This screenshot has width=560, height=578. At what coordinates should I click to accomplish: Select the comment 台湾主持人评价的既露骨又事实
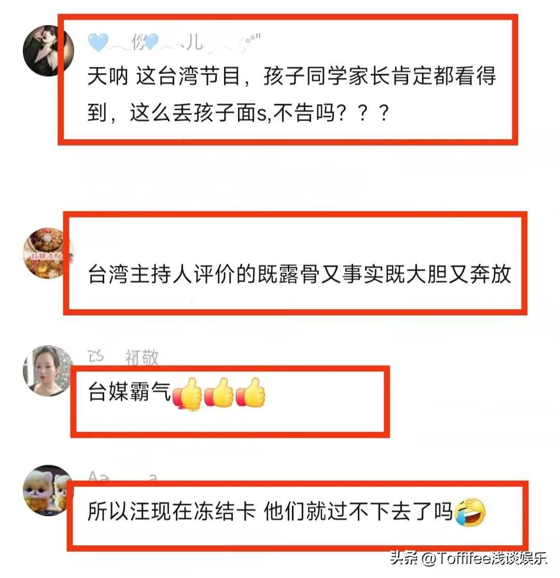pyautogui.click(x=299, y=274)
